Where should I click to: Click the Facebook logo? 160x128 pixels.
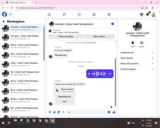[x=4, y=14]
